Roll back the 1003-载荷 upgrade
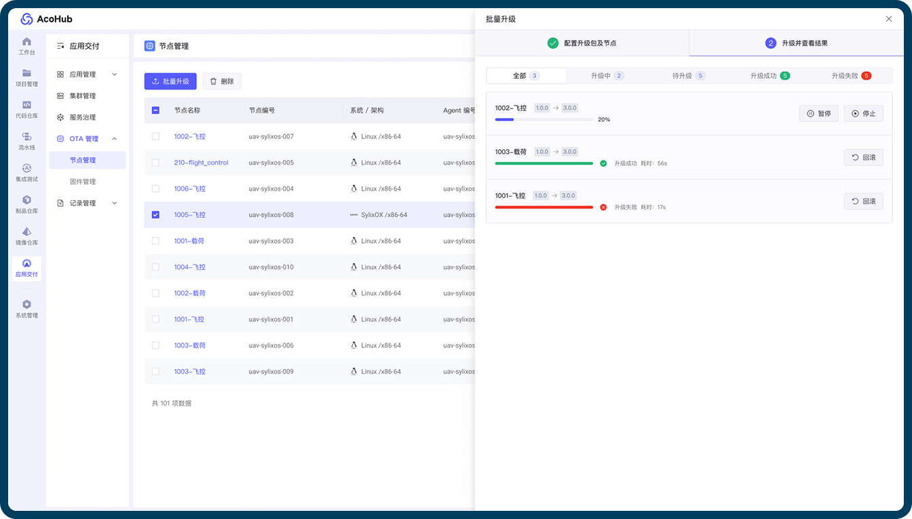 pos(864,157)
